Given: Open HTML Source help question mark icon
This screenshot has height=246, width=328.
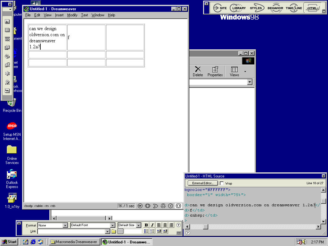Looking at the screenshot, I should coord(188,233).
